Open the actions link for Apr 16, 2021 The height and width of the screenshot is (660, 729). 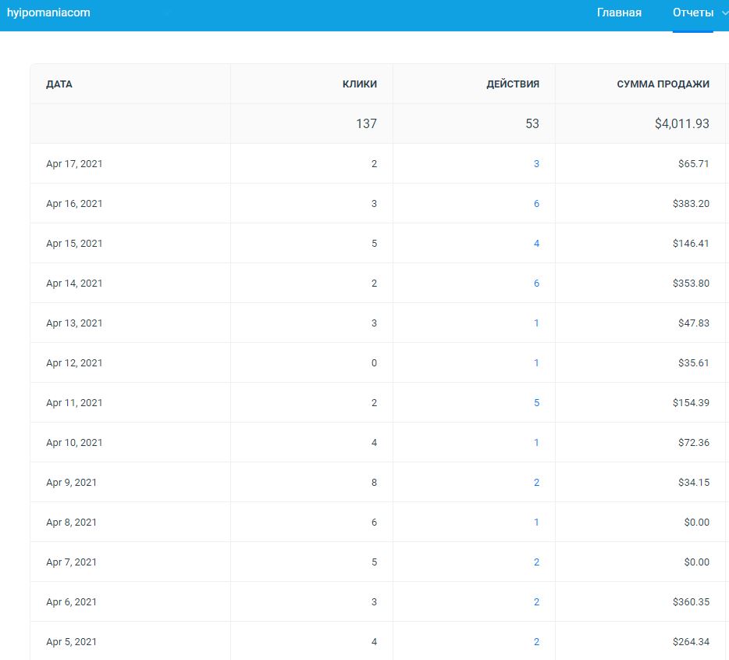536,204
